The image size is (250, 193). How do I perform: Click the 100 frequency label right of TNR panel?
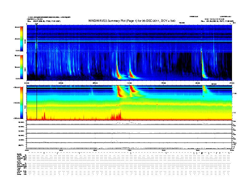(x=235, y=93)
